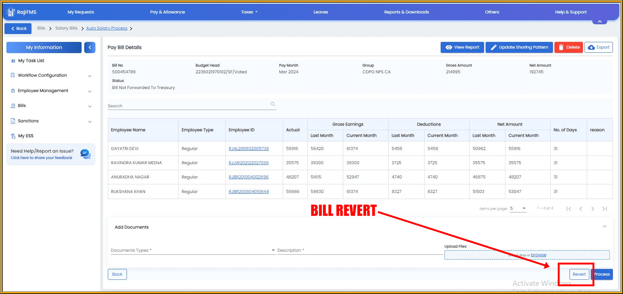Click the search magnifier icon

[273, 104]
